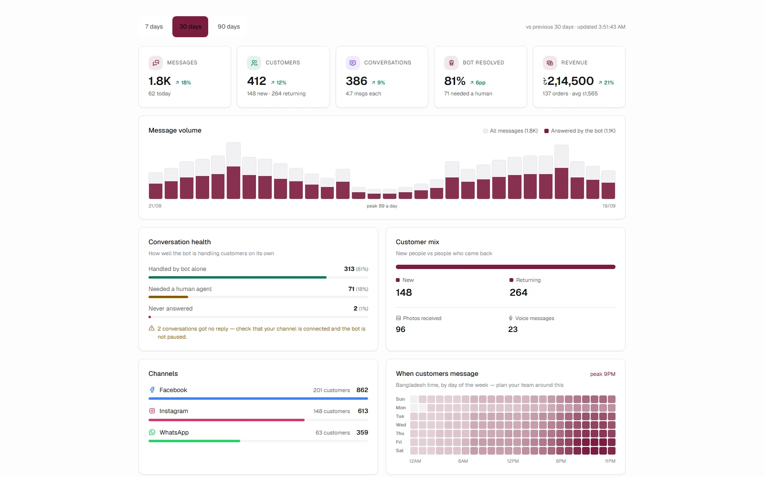Viewport: 764px width, 477px height.
Task: Click the Bot Resolved robot icon
Action: tap(451, 62)
